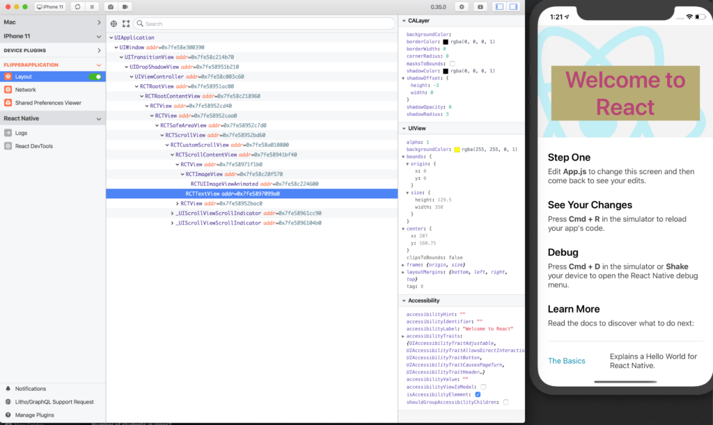Expand the Mac section chevron
Image resolution: width=713 pixels, height=425 pixels.
click(99, 22)
